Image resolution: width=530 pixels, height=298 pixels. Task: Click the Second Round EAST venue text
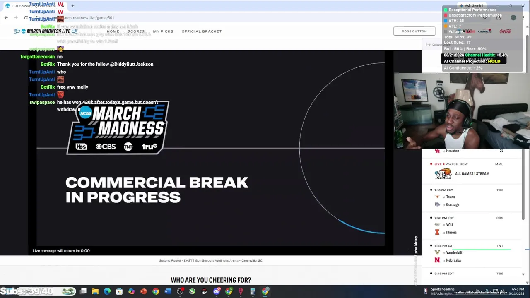211,260
